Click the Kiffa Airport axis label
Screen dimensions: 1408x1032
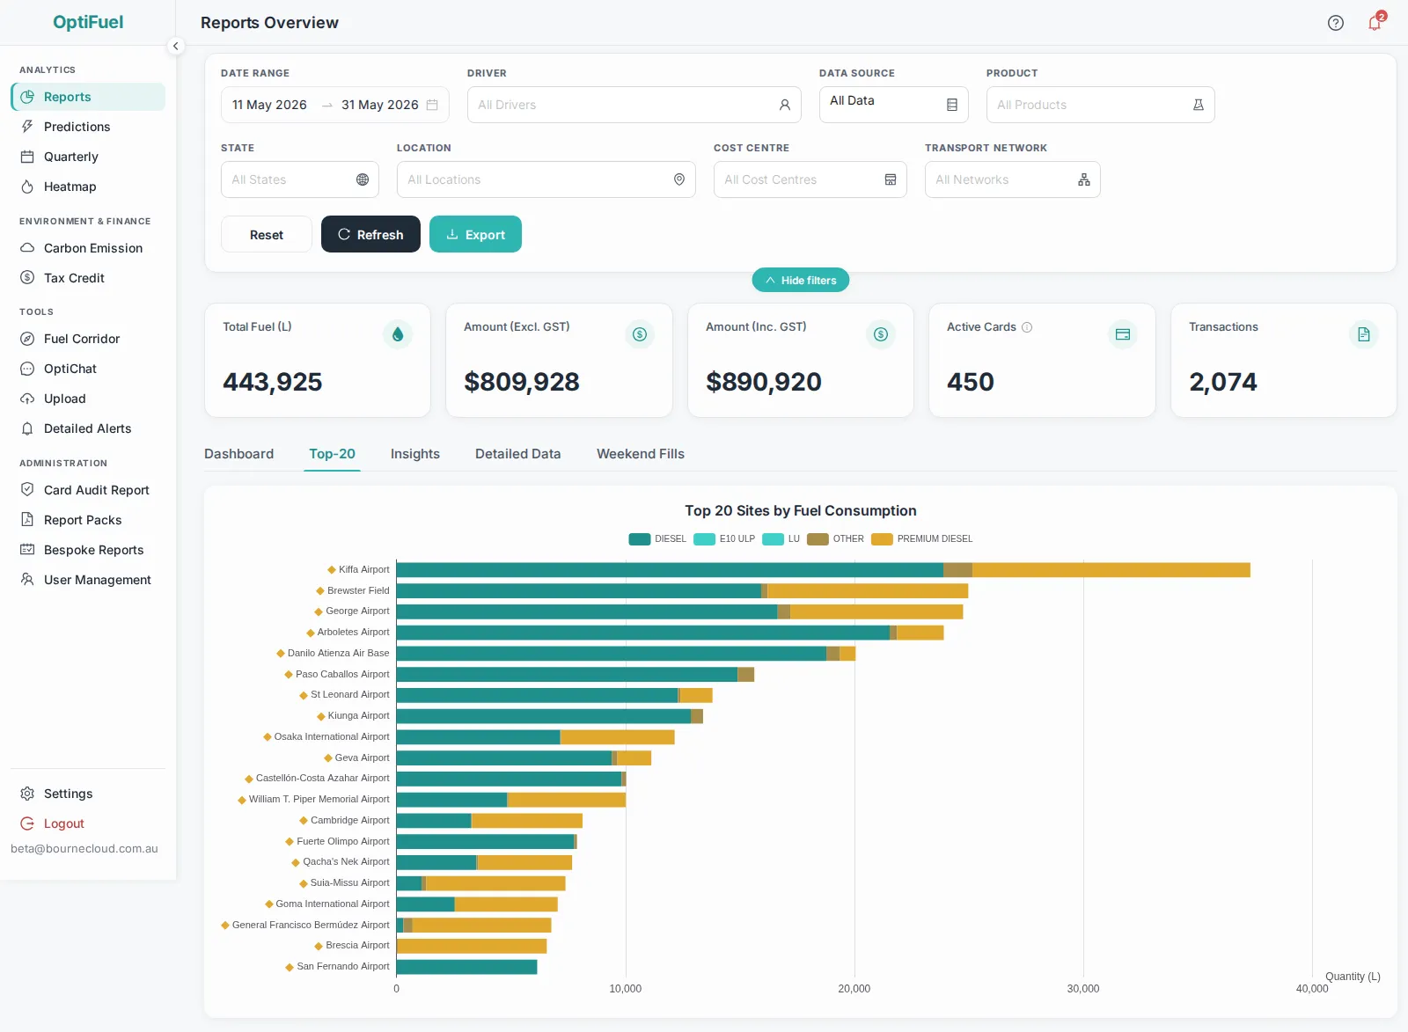[x=363, y=570]
